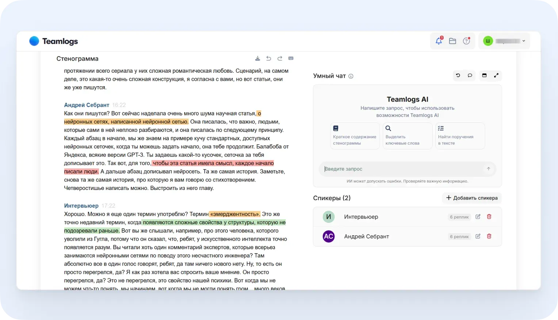Screen dimensions: 558x320
Task: Reset the smart chat history
Action: (458, 76)
